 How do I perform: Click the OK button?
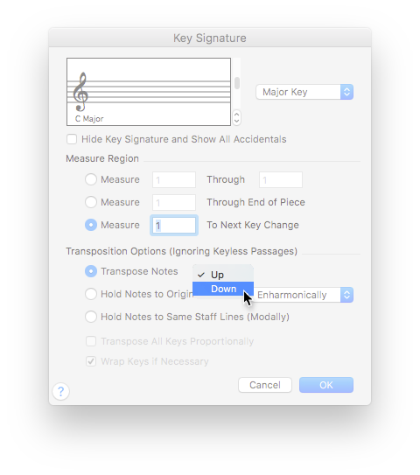[326, 385]
